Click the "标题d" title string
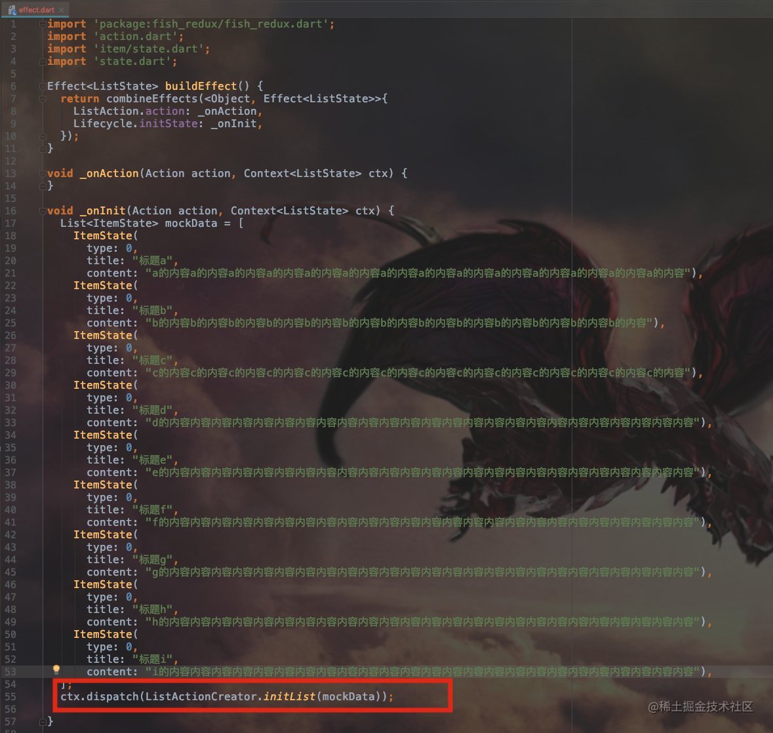Viewport: 773px width, 733px height. (x=152, y=410)
